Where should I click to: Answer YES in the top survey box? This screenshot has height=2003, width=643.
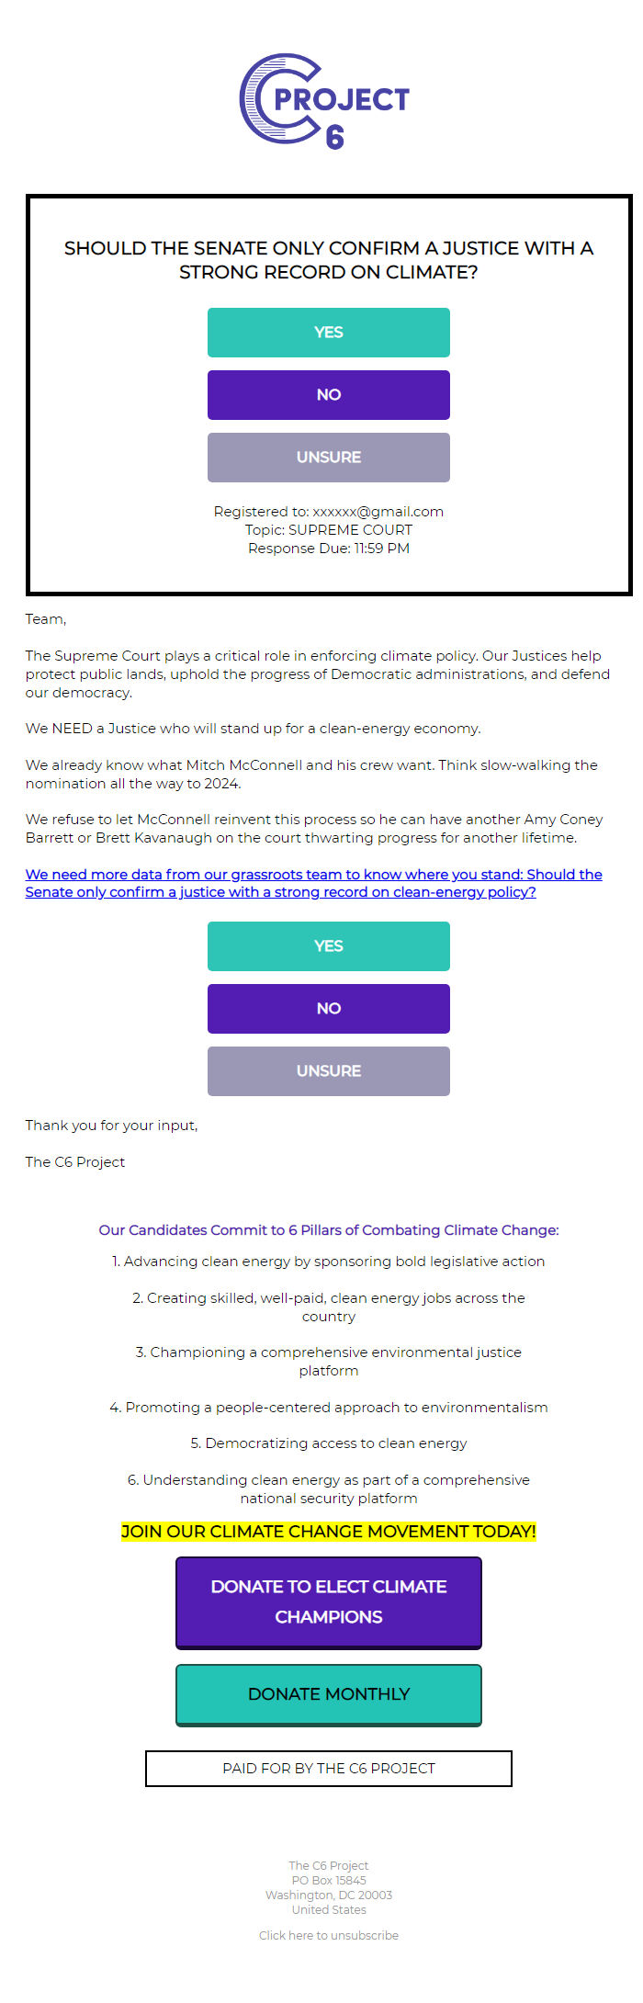tap(328, 333)
